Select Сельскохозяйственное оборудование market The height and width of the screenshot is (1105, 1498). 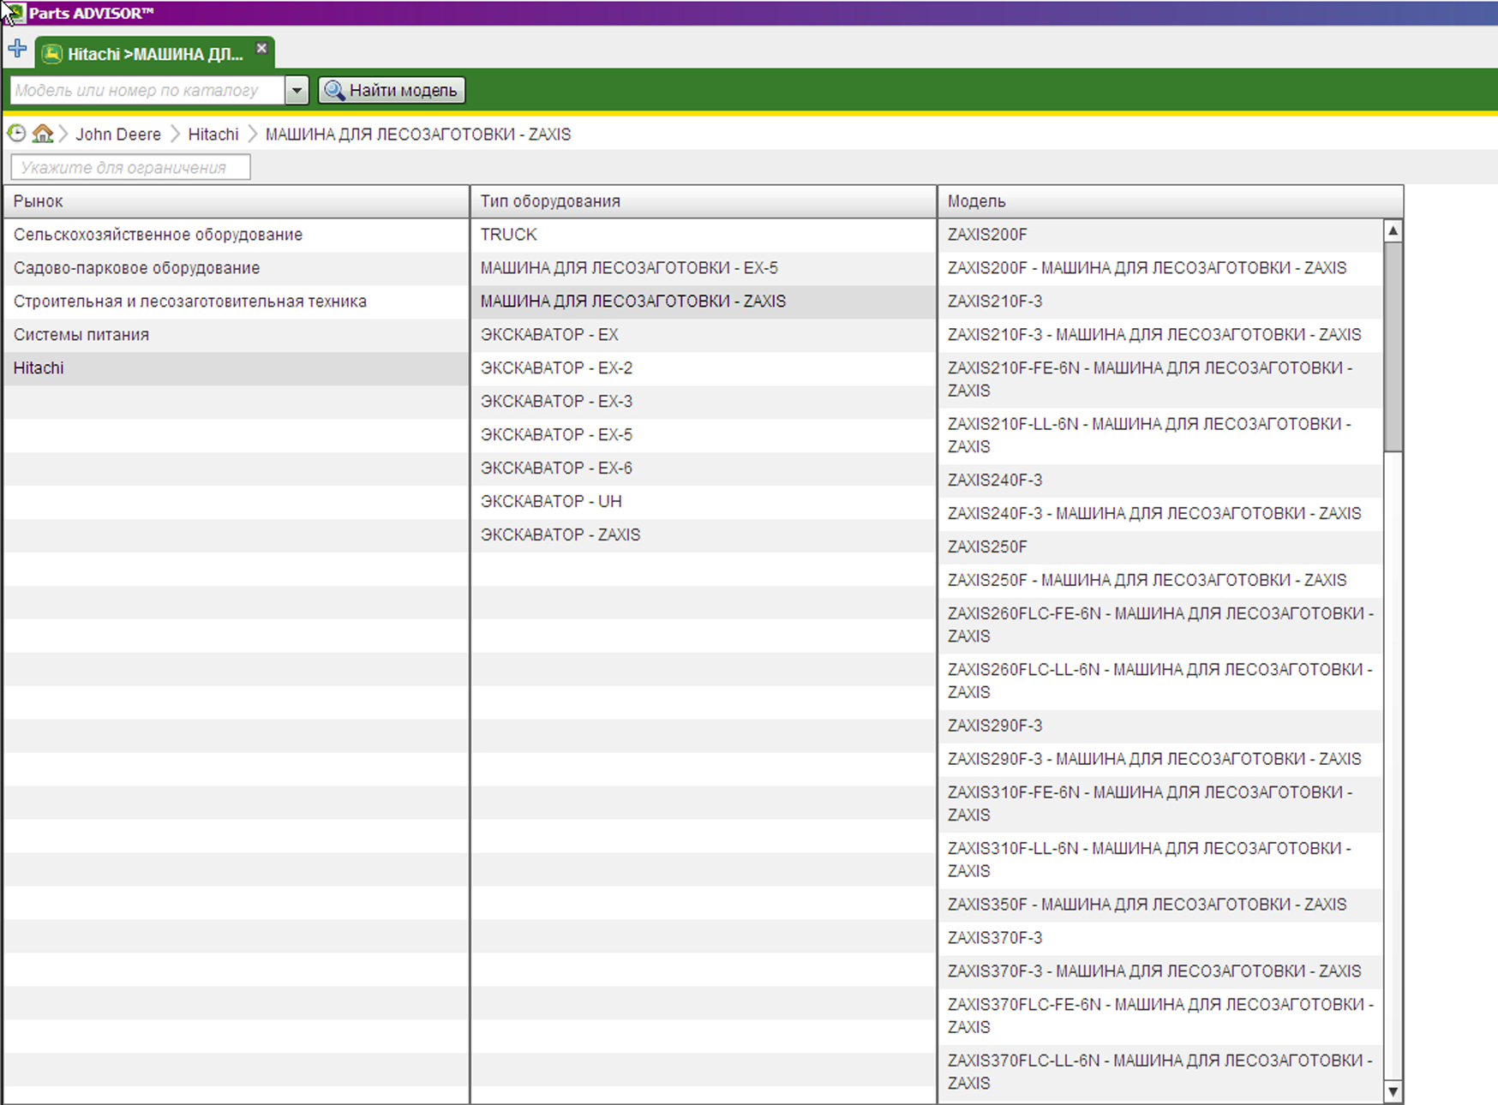pos(158,235)
